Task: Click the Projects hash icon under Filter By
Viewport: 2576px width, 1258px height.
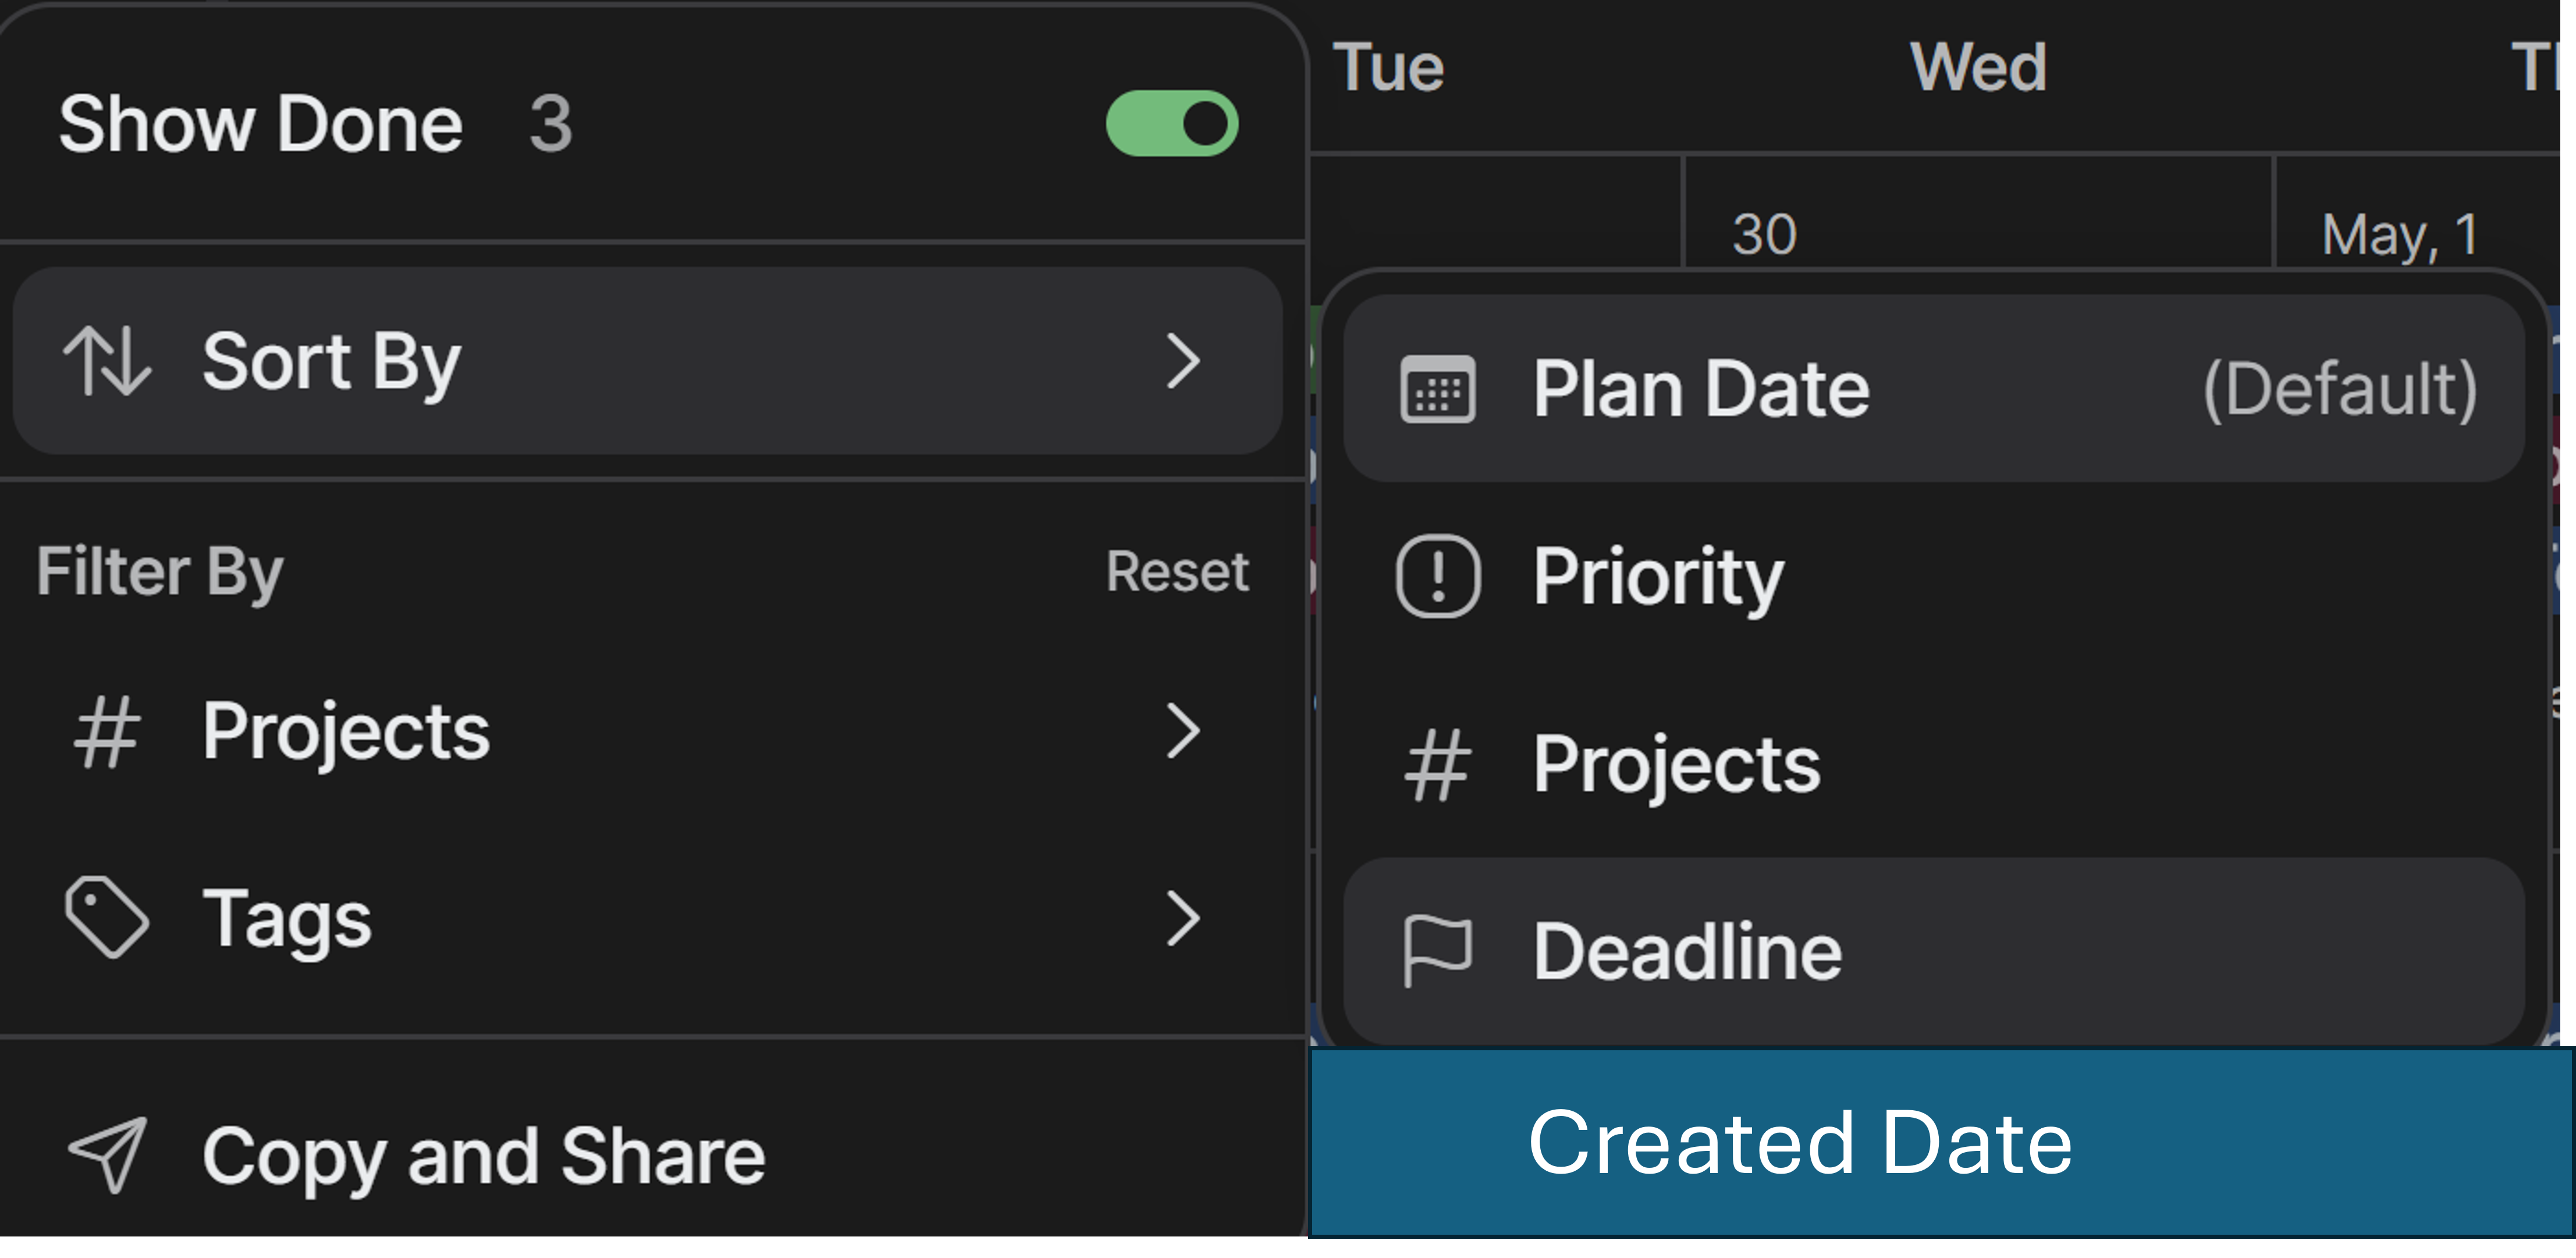Action: tap(106, 733)
